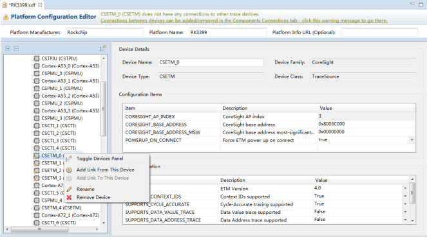
Task: Click the Platform Manufacturer field
Action: pyautogui.click(x=104, y=32)
